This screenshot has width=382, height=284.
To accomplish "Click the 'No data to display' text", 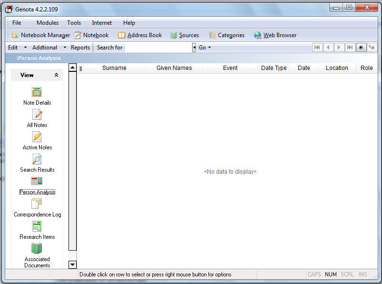I will point(230,172).
